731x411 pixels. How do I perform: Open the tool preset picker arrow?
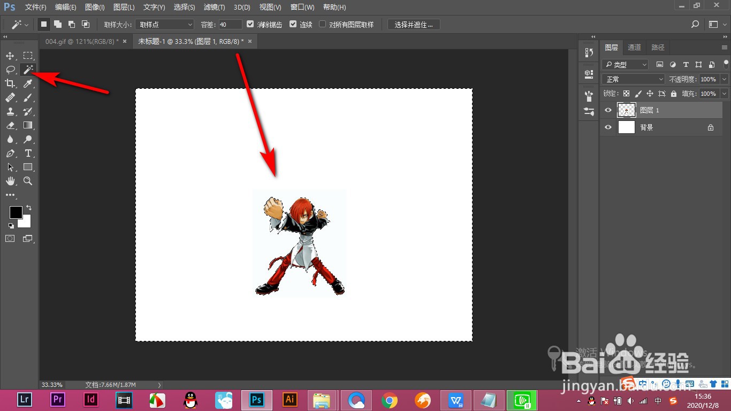coord(27,25)
